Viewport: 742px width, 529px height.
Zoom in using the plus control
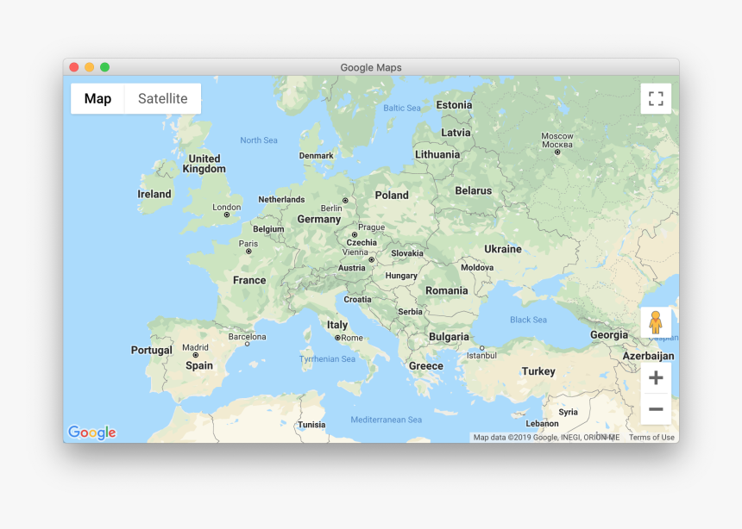656,377
